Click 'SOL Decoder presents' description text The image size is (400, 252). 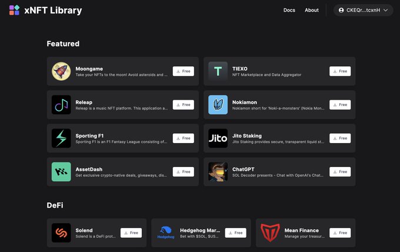point(278,175)
